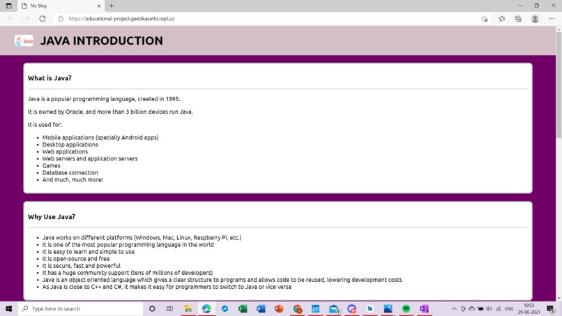Screen dimensions: 562x316
Task: Open Task View on taskbar
Action: click(170, 308)
